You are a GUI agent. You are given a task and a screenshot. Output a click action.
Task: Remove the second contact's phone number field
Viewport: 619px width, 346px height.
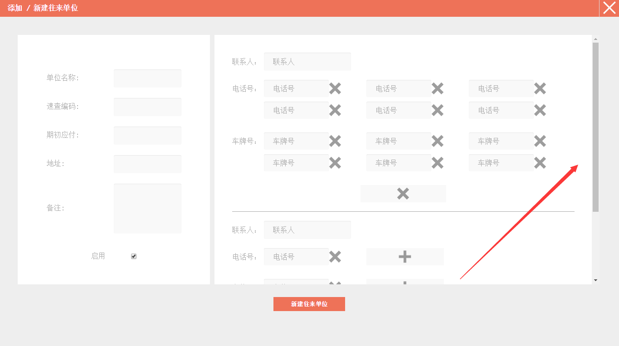click(335, 257)
